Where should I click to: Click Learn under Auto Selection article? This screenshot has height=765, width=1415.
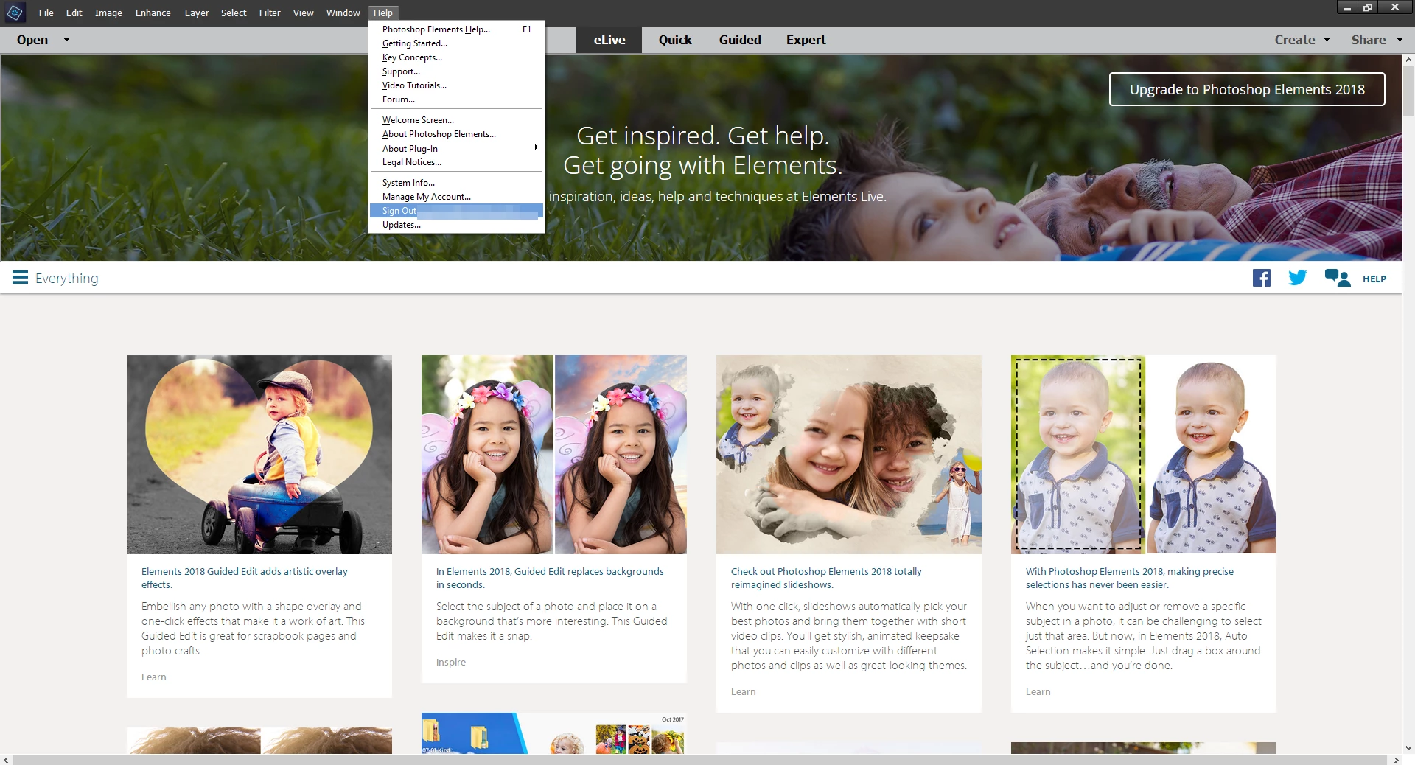tap(1038, 691)
